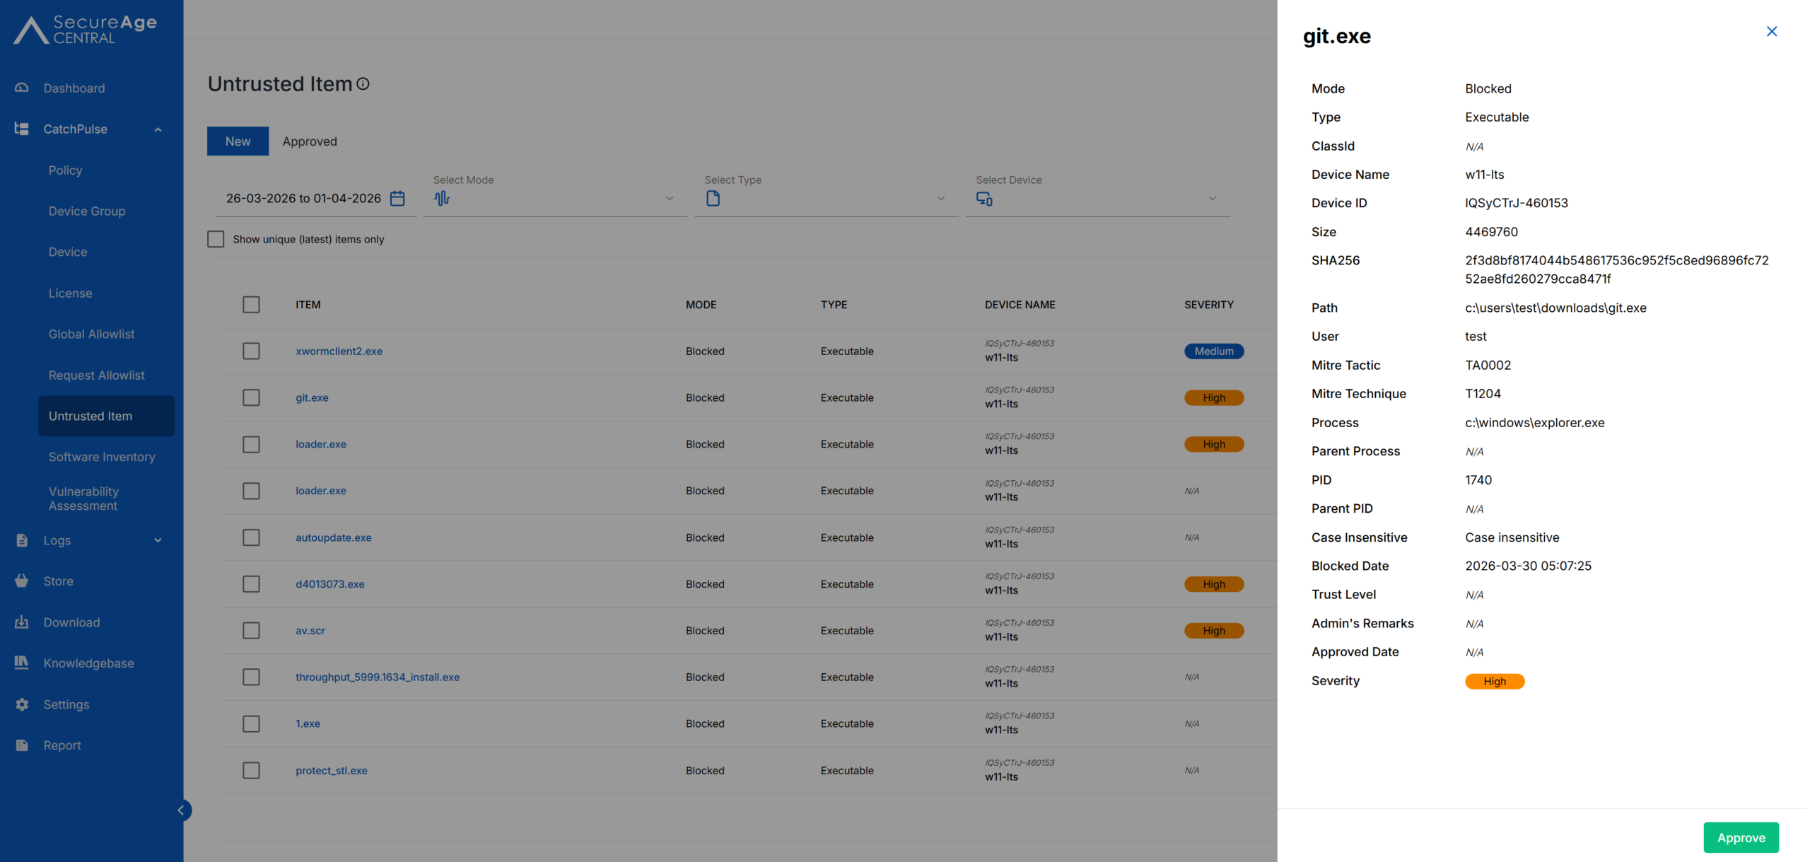Close the git.exe details panel
Viewport: 1810px width, 862px height.
coord(1771,31)
